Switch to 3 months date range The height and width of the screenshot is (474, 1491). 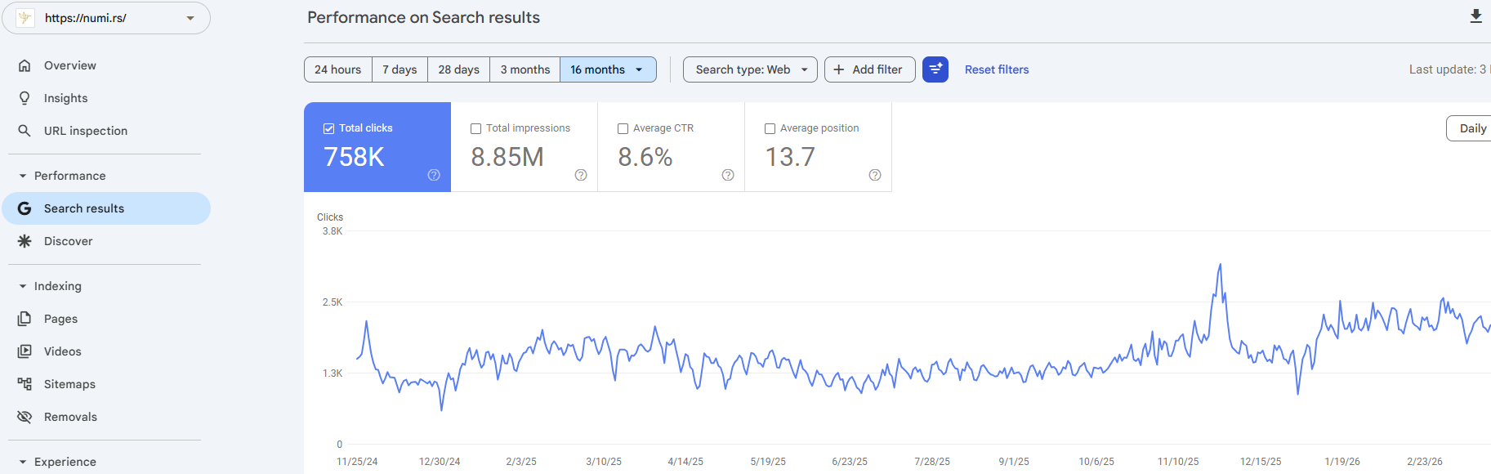(525, 69)
